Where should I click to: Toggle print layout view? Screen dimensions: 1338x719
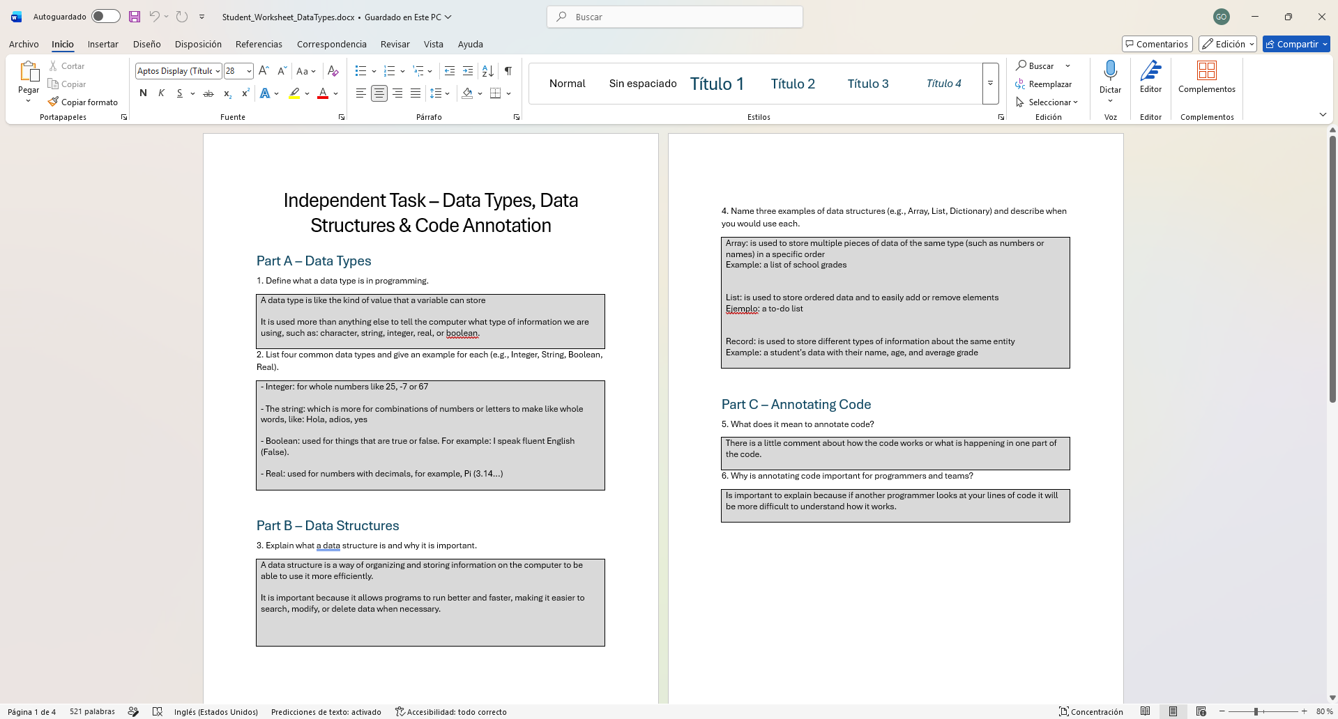pyautogui.click(x=1173, y=711)
